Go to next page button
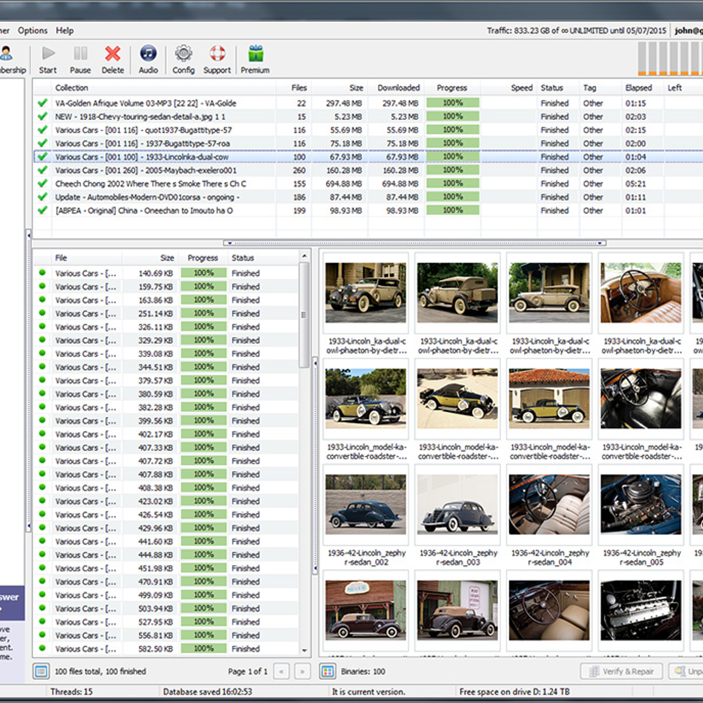 click(x=302, y=671)
